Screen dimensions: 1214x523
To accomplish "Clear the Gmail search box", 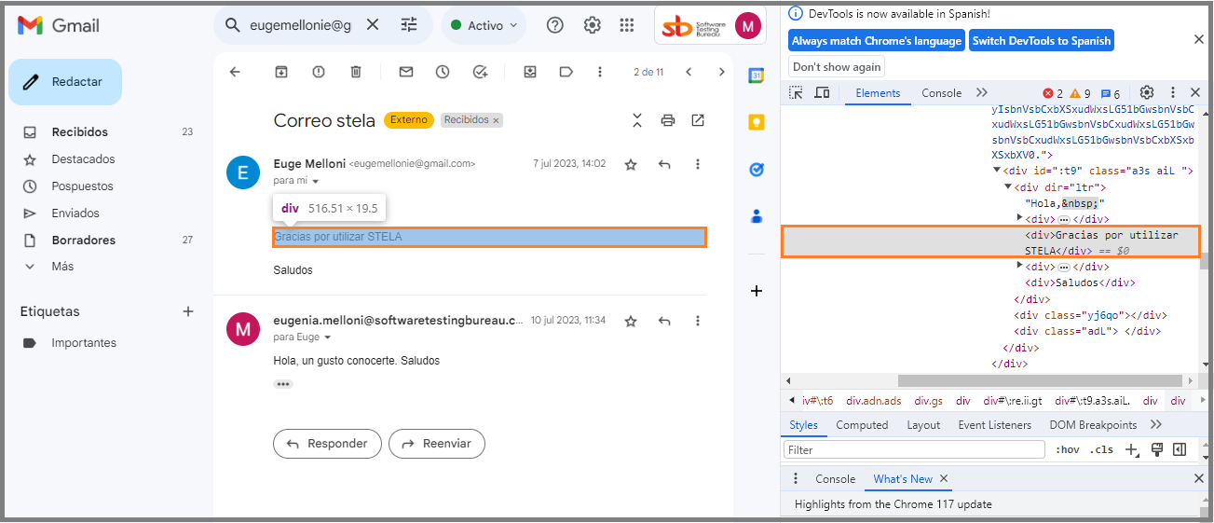I will click(373, 25).
